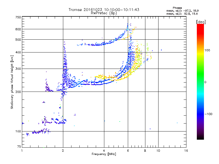
Task: Pick the black bottom of the phase colorbar
Action: point(200,137)
